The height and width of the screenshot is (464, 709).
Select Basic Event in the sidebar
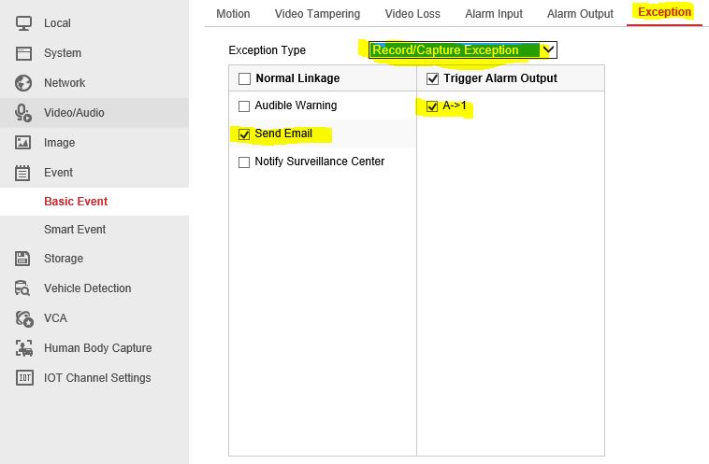click(x=76, y=202)
